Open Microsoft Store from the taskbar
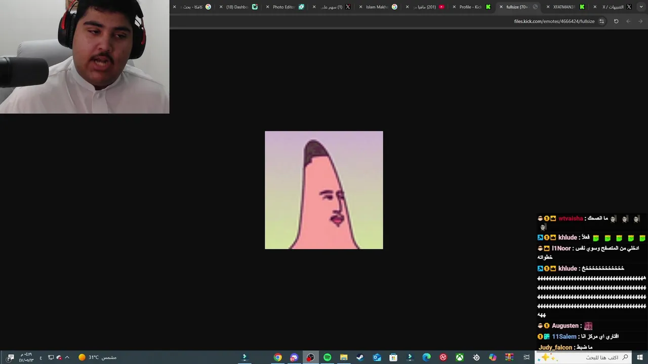648x364 pixels. (x=393, y=357)
